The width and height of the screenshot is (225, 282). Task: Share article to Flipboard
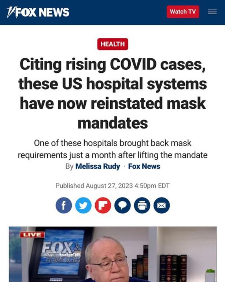(x=103, y=205)
